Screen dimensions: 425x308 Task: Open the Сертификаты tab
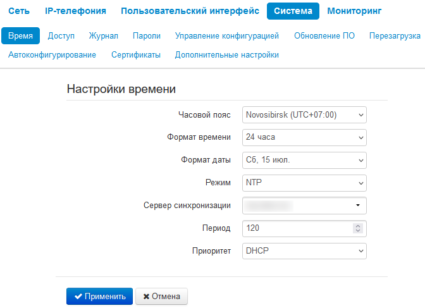click(x=135, y=55)
